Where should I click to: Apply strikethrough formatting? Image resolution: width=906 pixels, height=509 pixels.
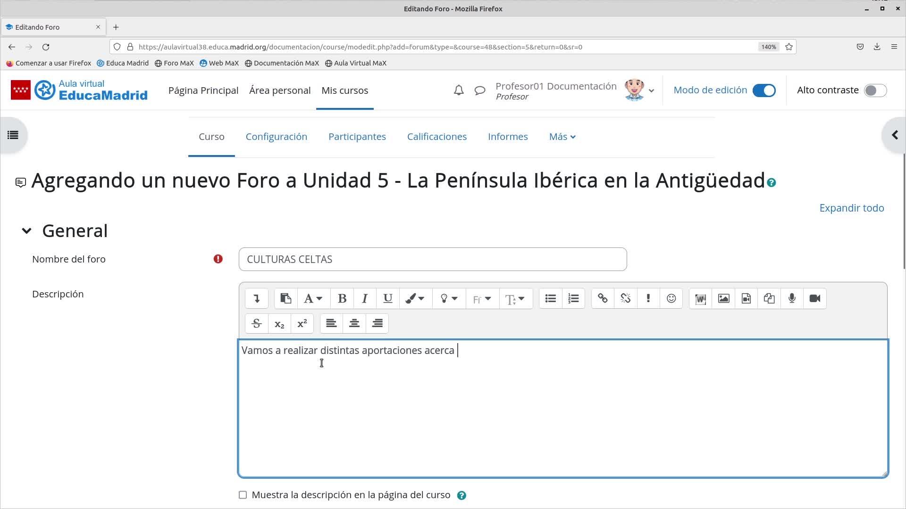point(257,324)
